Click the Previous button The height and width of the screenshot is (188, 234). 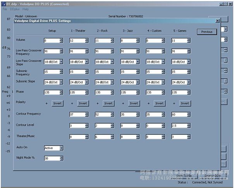207,32
